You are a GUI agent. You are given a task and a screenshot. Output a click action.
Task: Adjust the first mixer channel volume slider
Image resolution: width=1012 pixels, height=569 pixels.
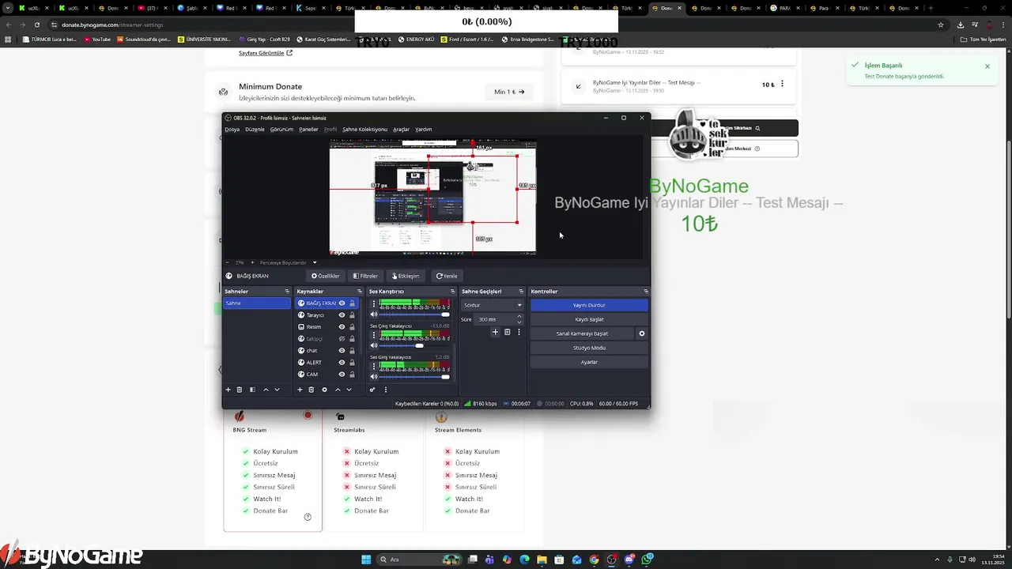(x=415, y=315)
